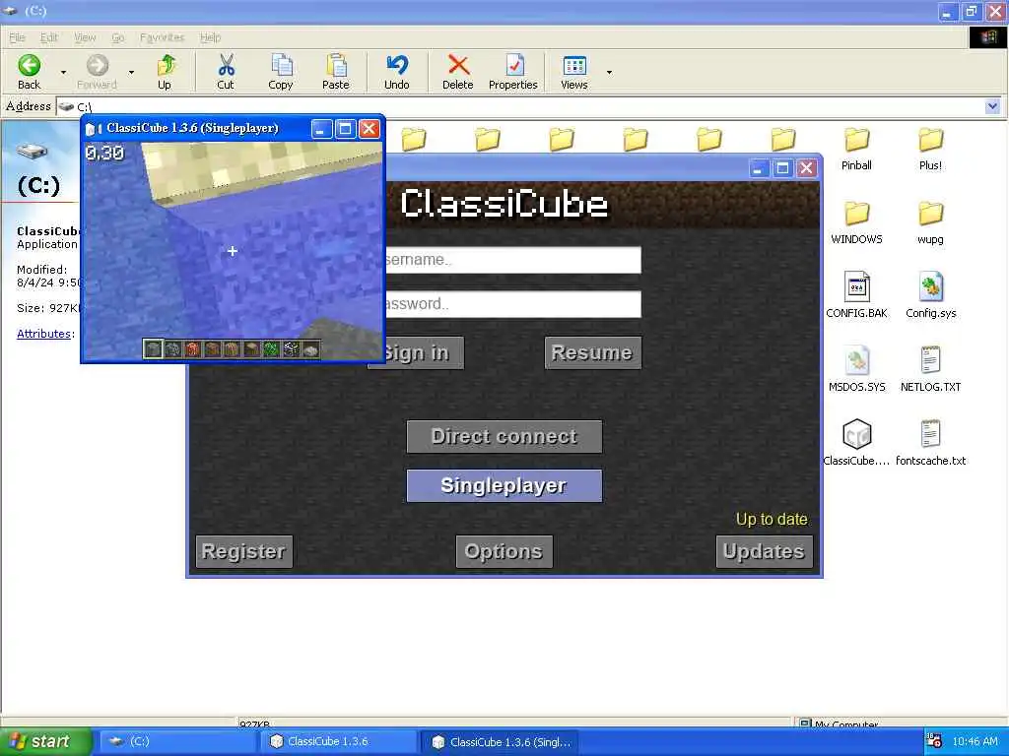Open the View menu
1009x756 pixels.
[85, 37]
